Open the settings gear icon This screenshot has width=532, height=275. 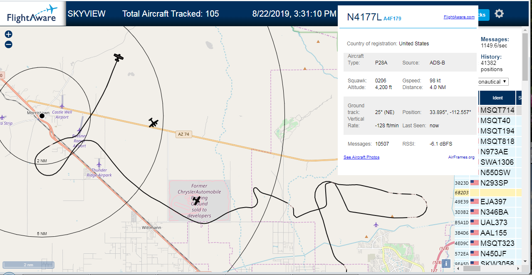(x=499, y=14)
